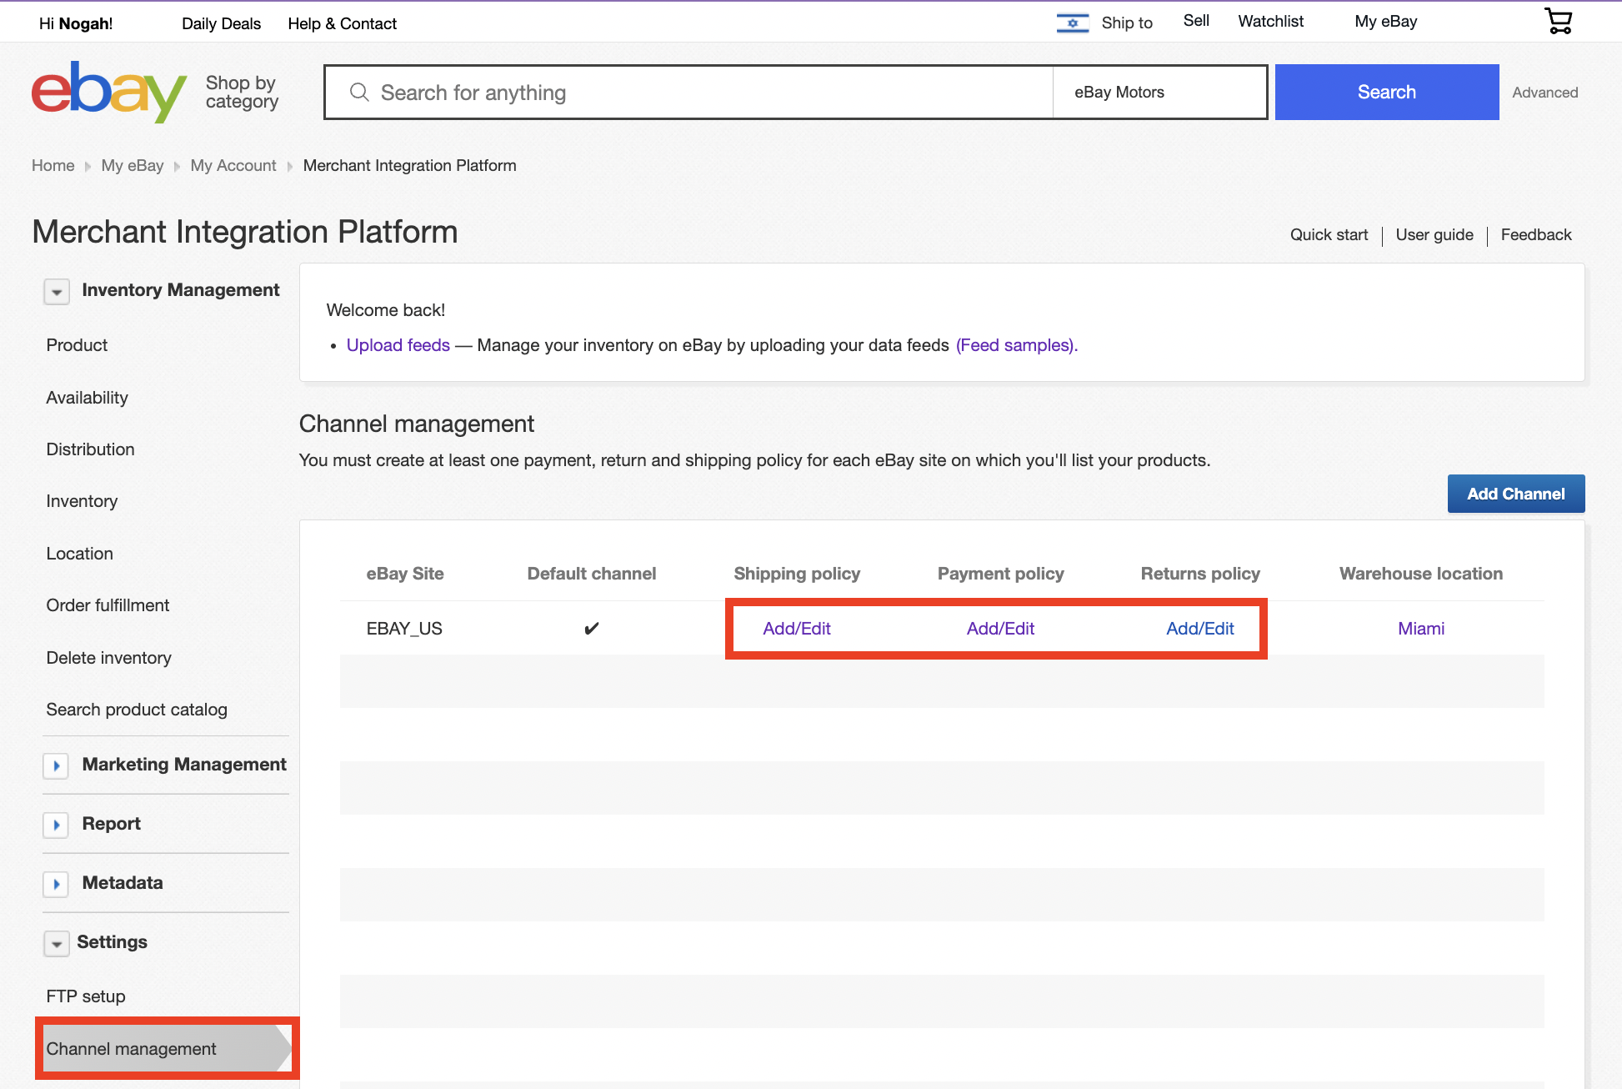
Task: Open Availability in the sidebar
Action: point(87,398)
